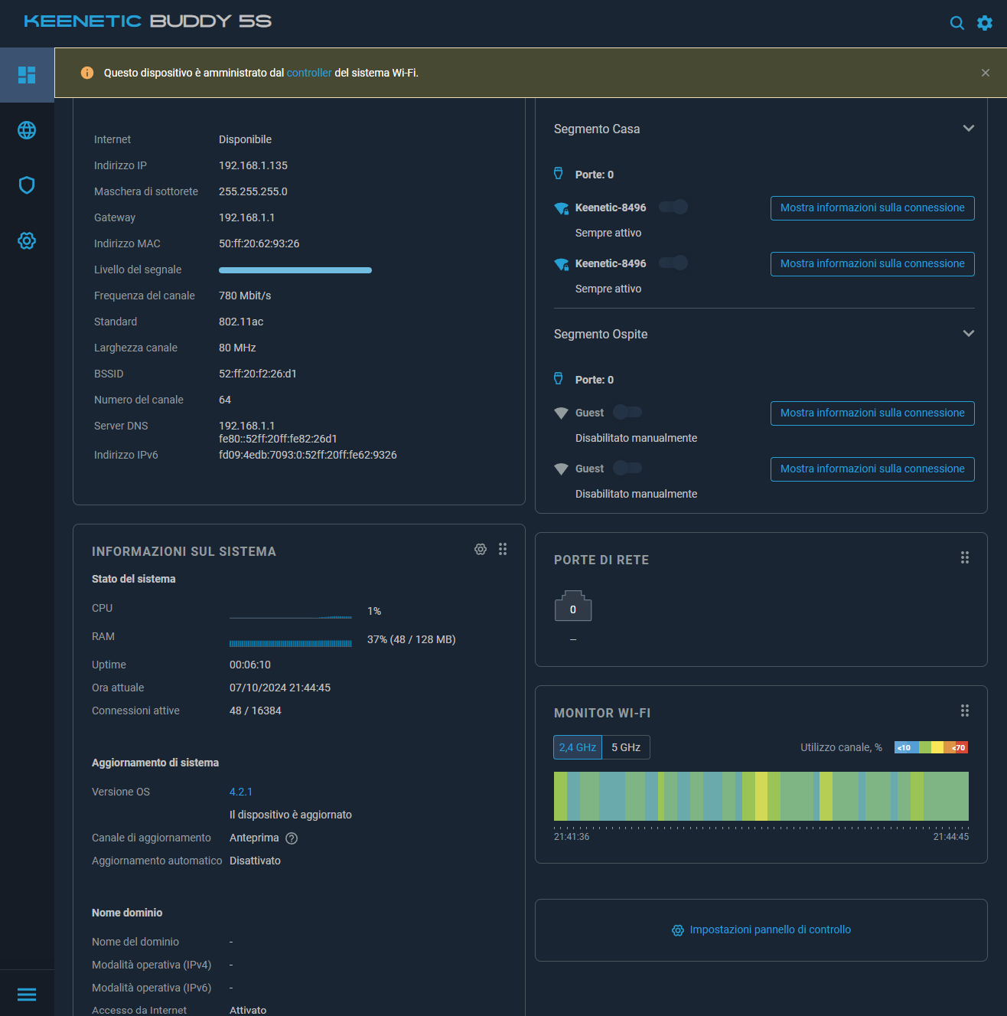The width and height of the screenshot is (1007, 1016).
Task: Toggle the first Keenetic-8496 Wi-Fi switch
Action: pyautogui.click(x=673, y=207)
